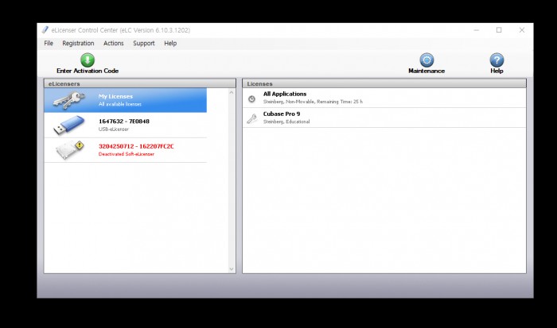
Task: Open the File menu
Action: [49, 43]
